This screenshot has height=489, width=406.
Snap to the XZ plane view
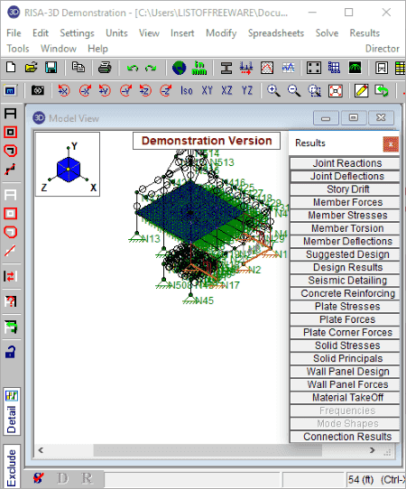click(226, 91)
